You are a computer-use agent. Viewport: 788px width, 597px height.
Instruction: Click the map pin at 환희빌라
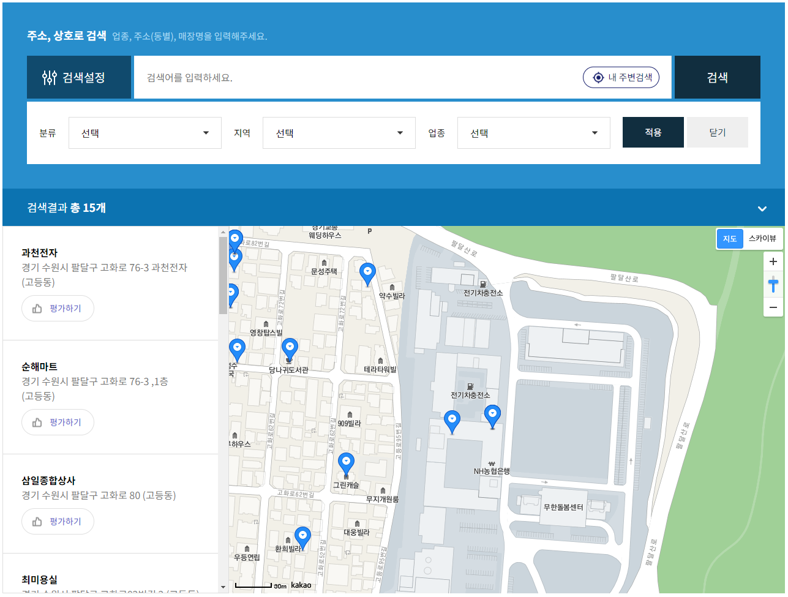pos(302,538)
